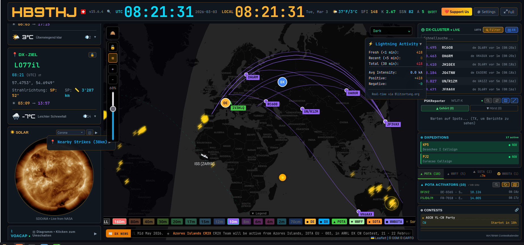524x245 pixels.
Task: Toggle the 160m band filter
Action: tap(119, 222)
